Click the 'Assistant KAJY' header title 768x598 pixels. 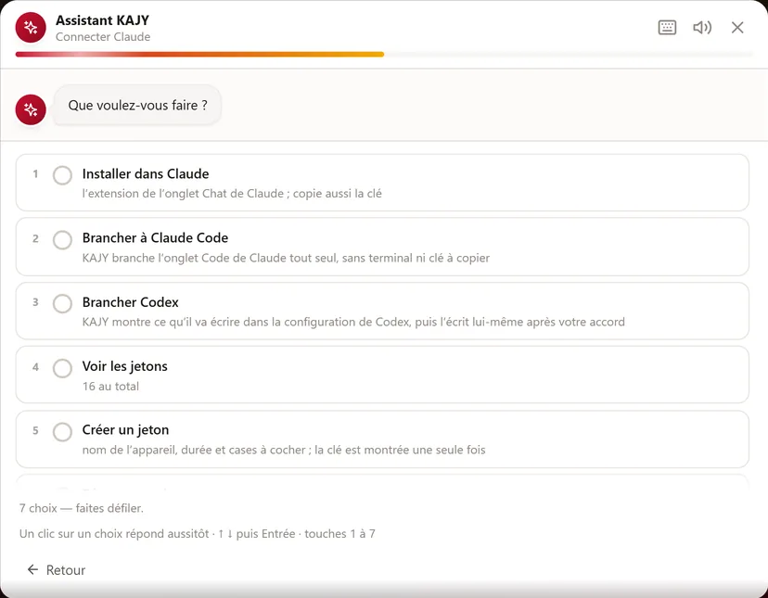102,20
